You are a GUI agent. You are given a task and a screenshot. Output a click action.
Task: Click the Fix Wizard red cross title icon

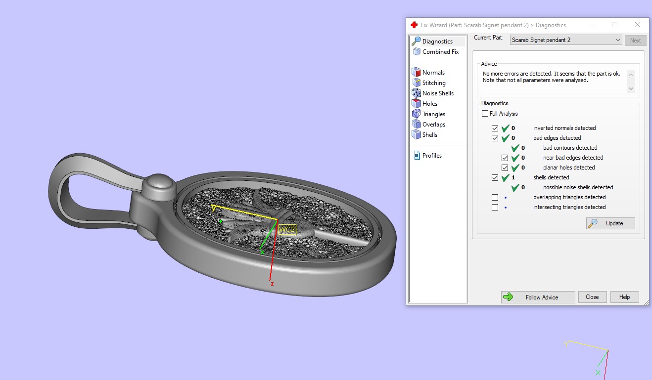click(414, 25)
